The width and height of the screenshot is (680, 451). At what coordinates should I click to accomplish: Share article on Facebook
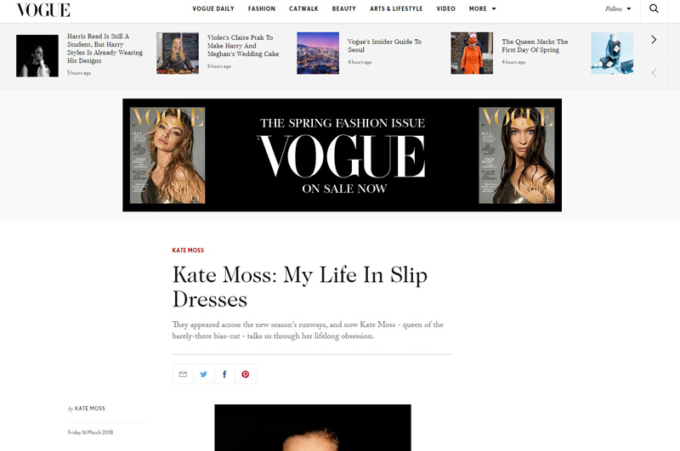[x=224, y=374]
